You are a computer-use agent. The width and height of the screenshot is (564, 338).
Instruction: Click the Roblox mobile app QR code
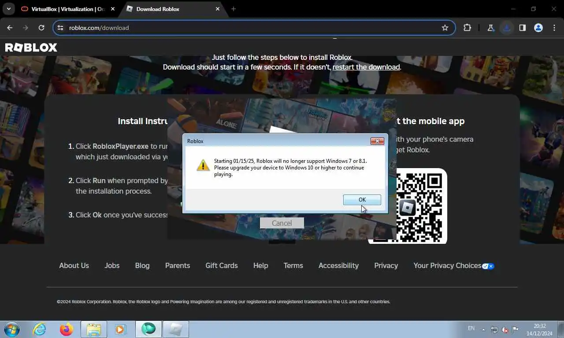408,207
